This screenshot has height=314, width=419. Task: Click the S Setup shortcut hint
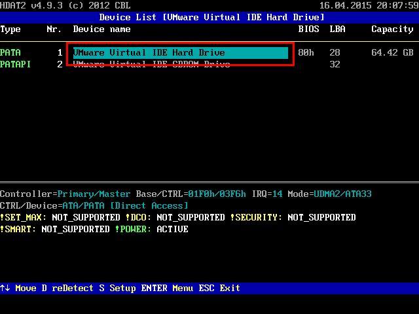tap(117, 288)
